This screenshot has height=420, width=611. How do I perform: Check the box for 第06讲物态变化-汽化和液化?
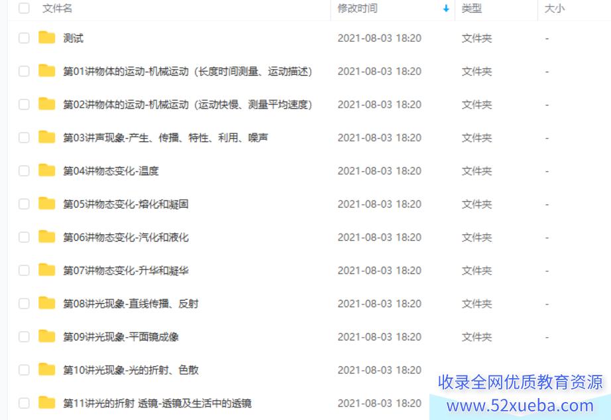[24, 237]
